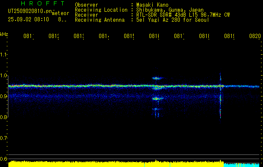Click the 0813 time marker
Screen dimensions: 263x167
point(79,36)
